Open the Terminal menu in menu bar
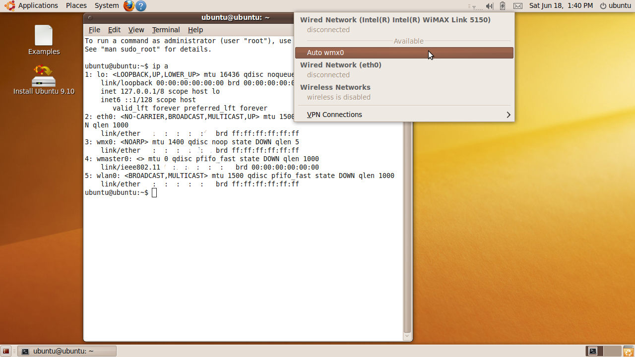Screen dimensions: 635x357 (x=166, y=30)
